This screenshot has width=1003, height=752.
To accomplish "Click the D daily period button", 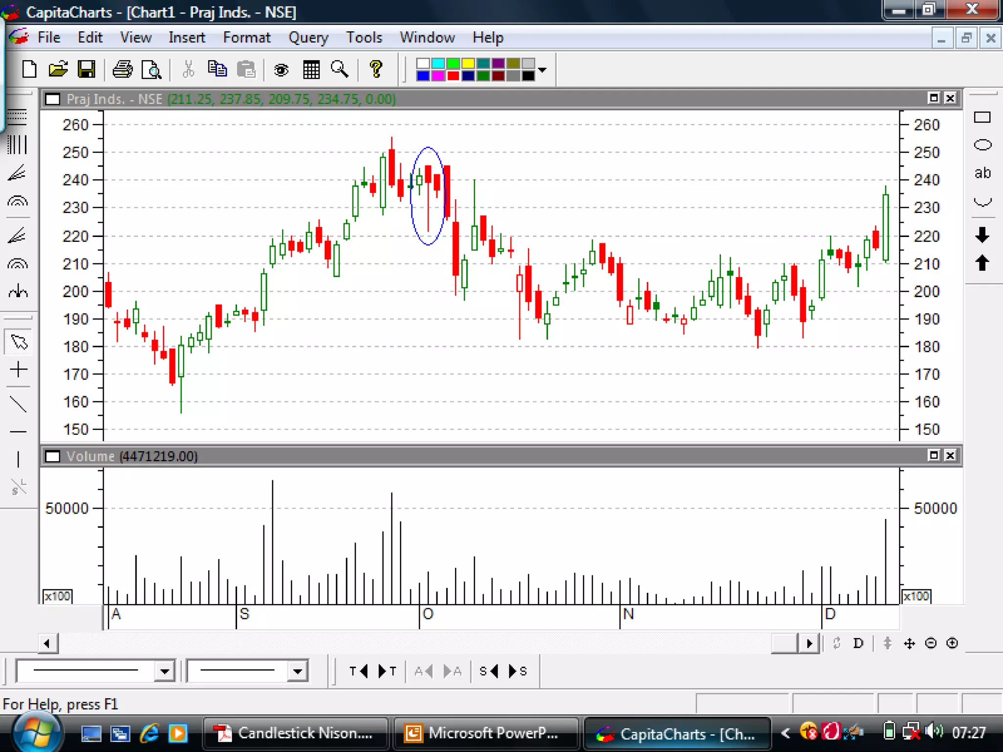I will [858, 643].
